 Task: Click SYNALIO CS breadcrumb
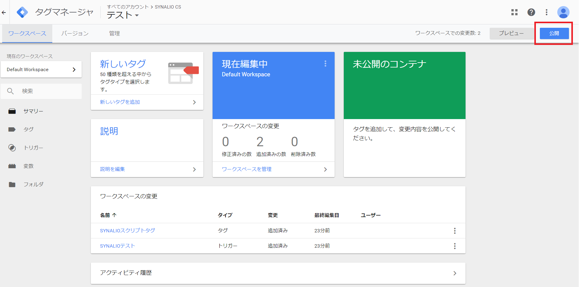[x=168, y=7]
